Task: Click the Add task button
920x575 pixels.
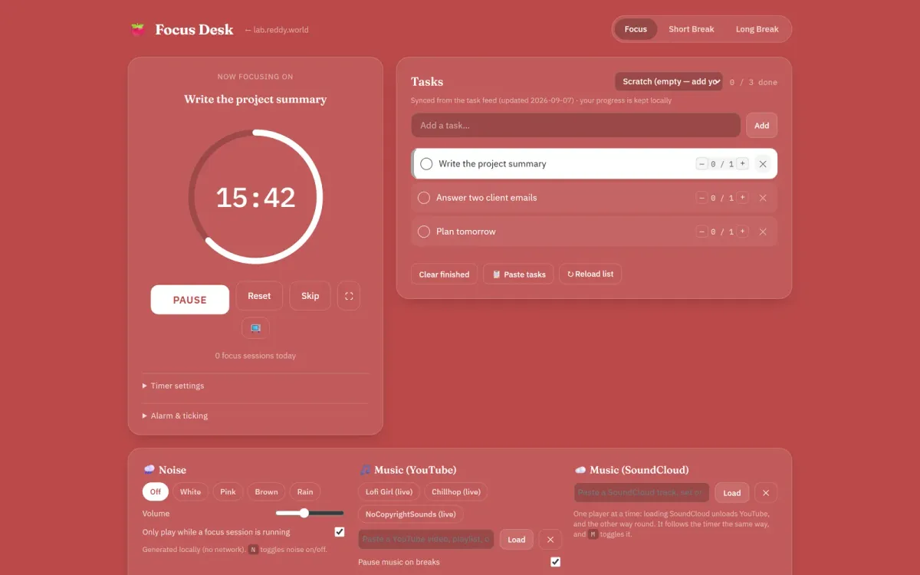Action: (x=762, y=126)
